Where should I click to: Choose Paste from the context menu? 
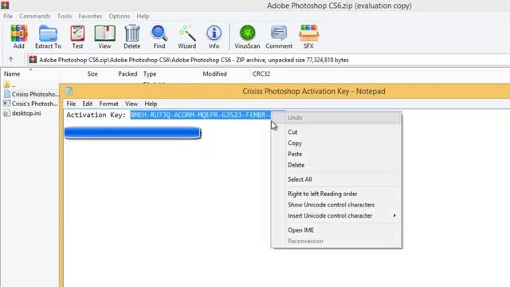(336, 154)
